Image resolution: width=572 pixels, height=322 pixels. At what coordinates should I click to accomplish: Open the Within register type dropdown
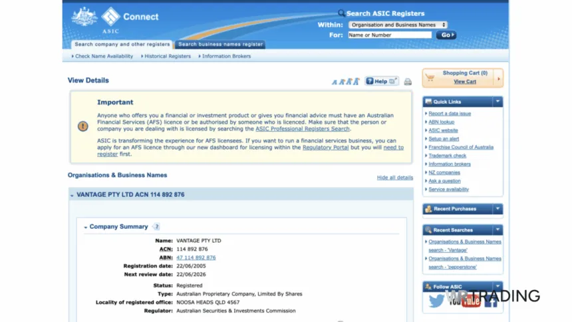[x=398, y=25]
